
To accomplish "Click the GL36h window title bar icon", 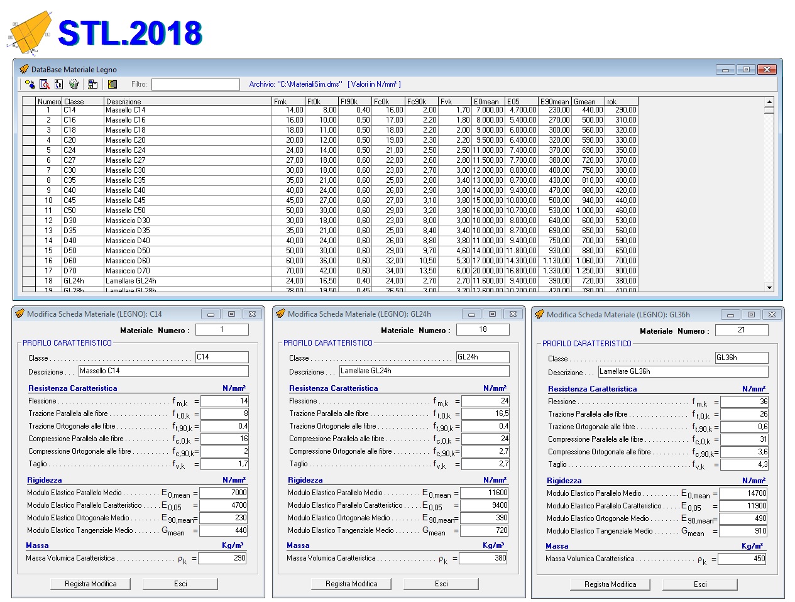I will pos(539,314).
